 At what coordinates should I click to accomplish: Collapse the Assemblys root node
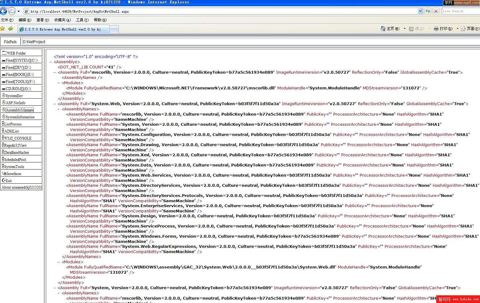pyautogui.click(x=51, y=62)
